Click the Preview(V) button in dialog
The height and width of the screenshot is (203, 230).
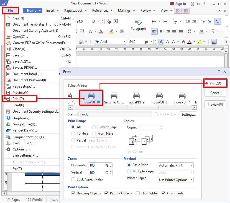[215, 104]
